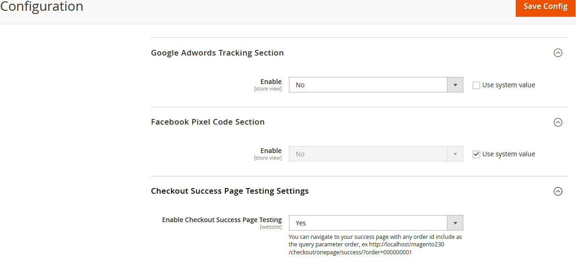Click the Use system value label beside Adwords Enable
The image size is (576, 266).
(x=509, y=85)
